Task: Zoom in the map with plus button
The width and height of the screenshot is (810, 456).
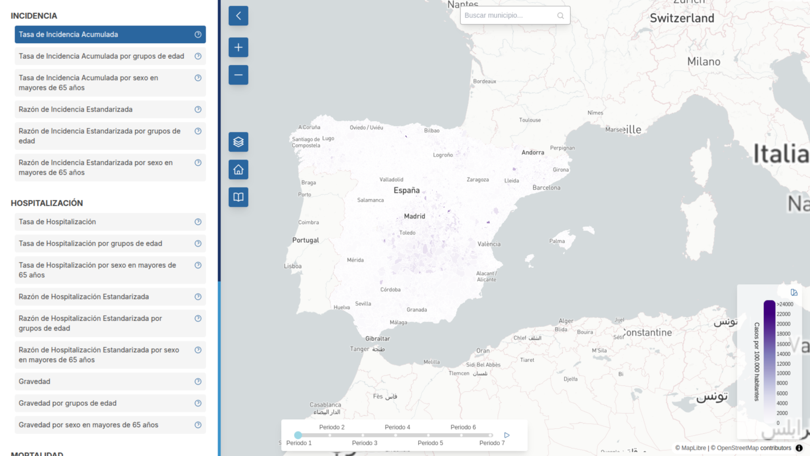Action: (x=238, y=47)
